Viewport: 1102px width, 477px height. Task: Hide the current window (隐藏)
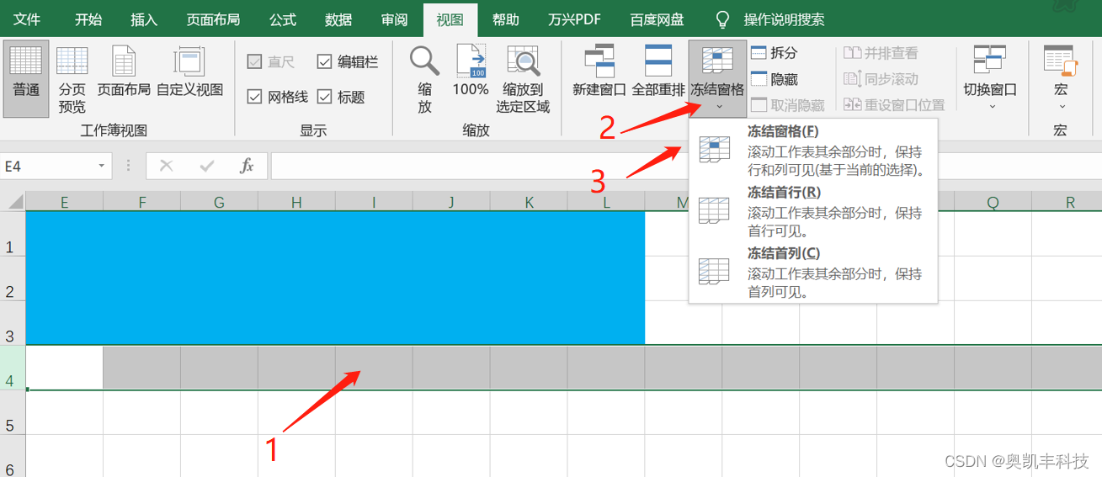coord(774,79)
